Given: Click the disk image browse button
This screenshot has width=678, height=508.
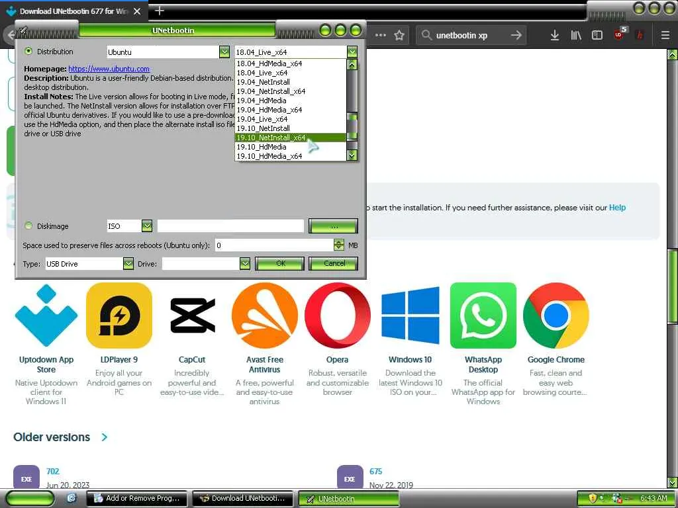Looking at the screenshot, I should (333, 226).
